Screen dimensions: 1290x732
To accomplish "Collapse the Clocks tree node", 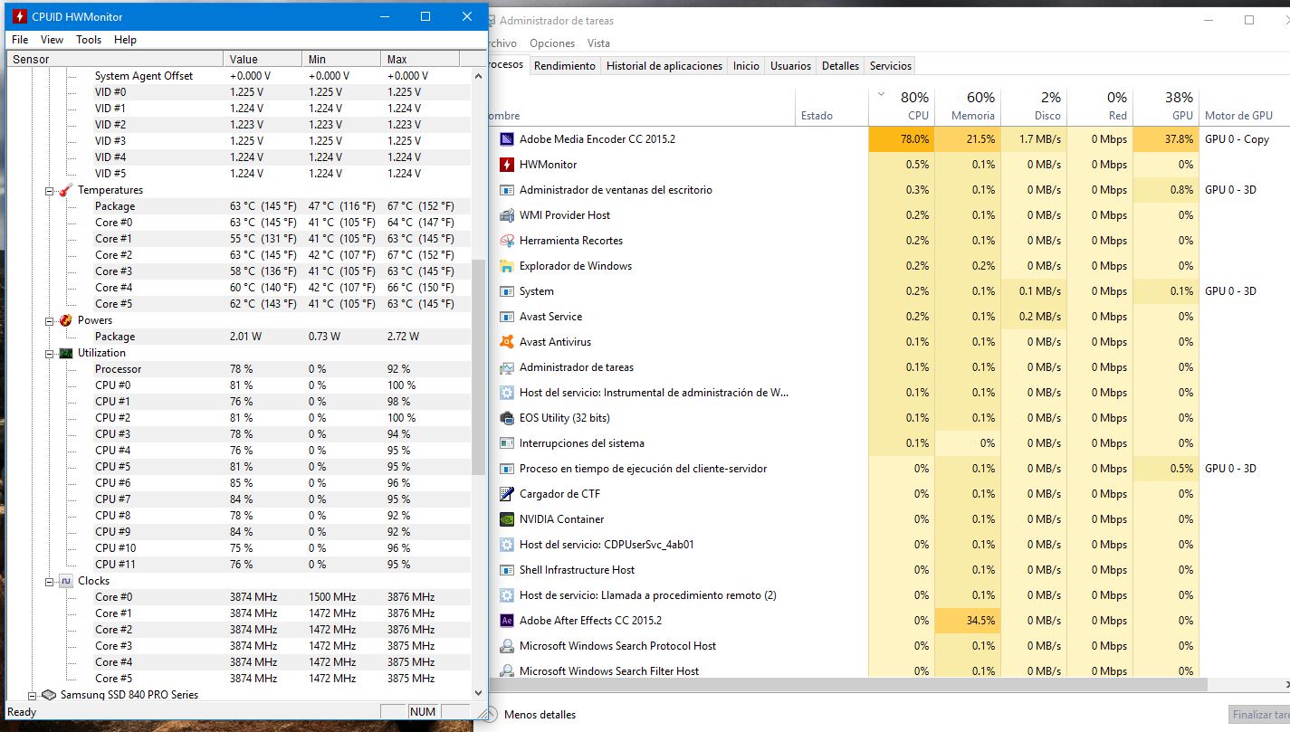I will click(x=50, y=582).
